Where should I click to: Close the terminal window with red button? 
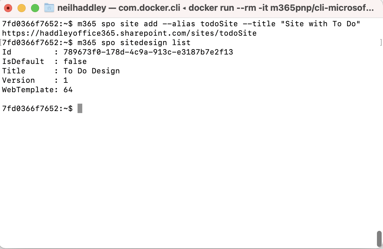click(8, 8)
